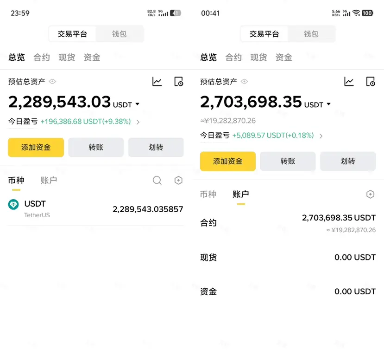Select 币种 tab in right screen
384x363 pixels.
coord(208,194)
